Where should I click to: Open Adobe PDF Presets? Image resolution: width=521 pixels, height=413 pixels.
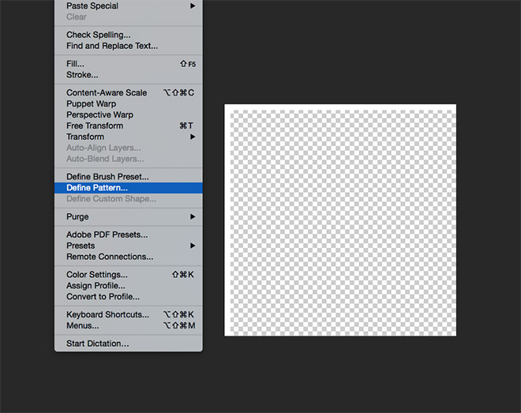(x=107, y=235)
